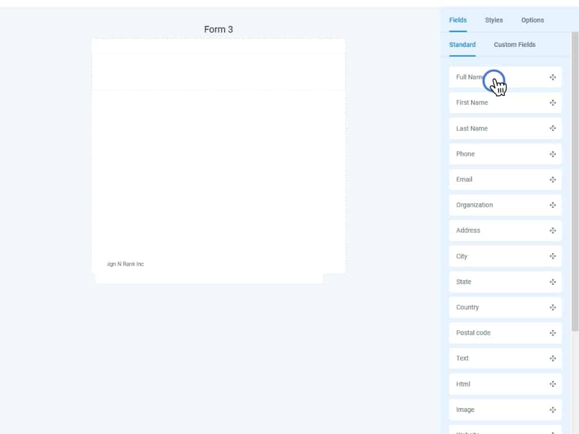The width and height of the screenshot is (579, 434).
Task: Click the move icon on Postal code field
Action: coord(552,333)
